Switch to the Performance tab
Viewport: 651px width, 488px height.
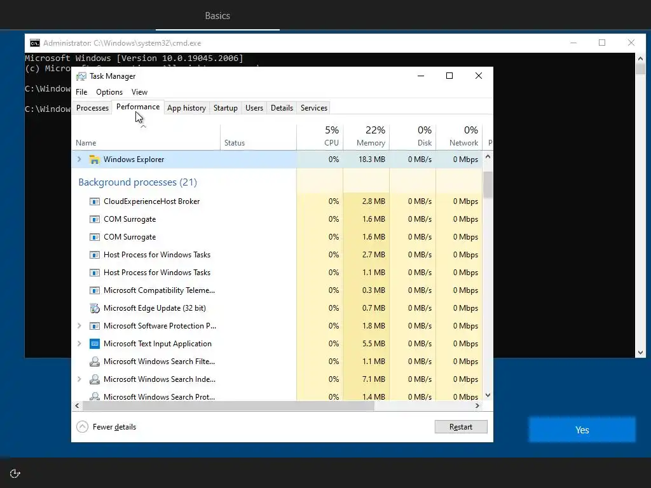[x=138, y=107]
